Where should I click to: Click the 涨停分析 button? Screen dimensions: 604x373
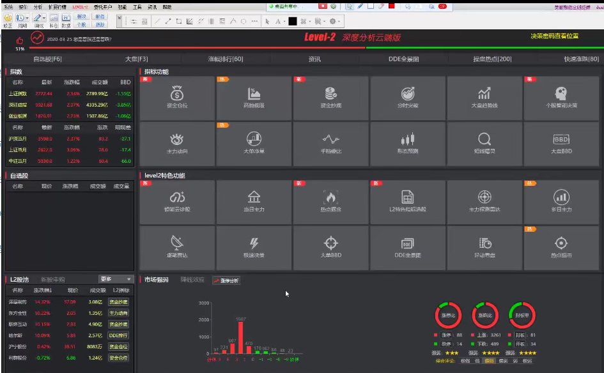tap(226, 280)
